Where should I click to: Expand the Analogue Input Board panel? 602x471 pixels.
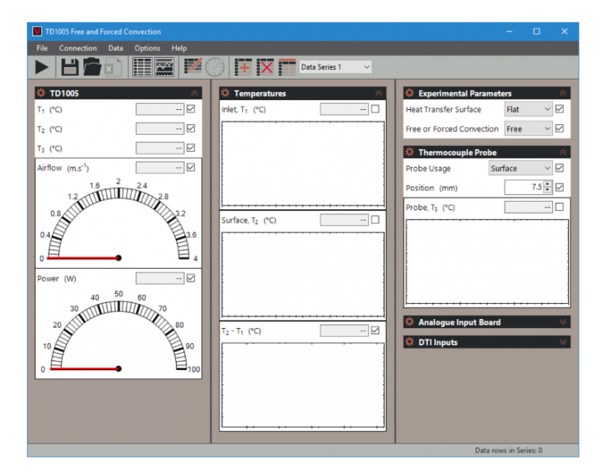(563, 322)
